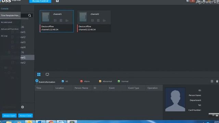
Task: Sort by the ID column header
Action: point(100,88)
